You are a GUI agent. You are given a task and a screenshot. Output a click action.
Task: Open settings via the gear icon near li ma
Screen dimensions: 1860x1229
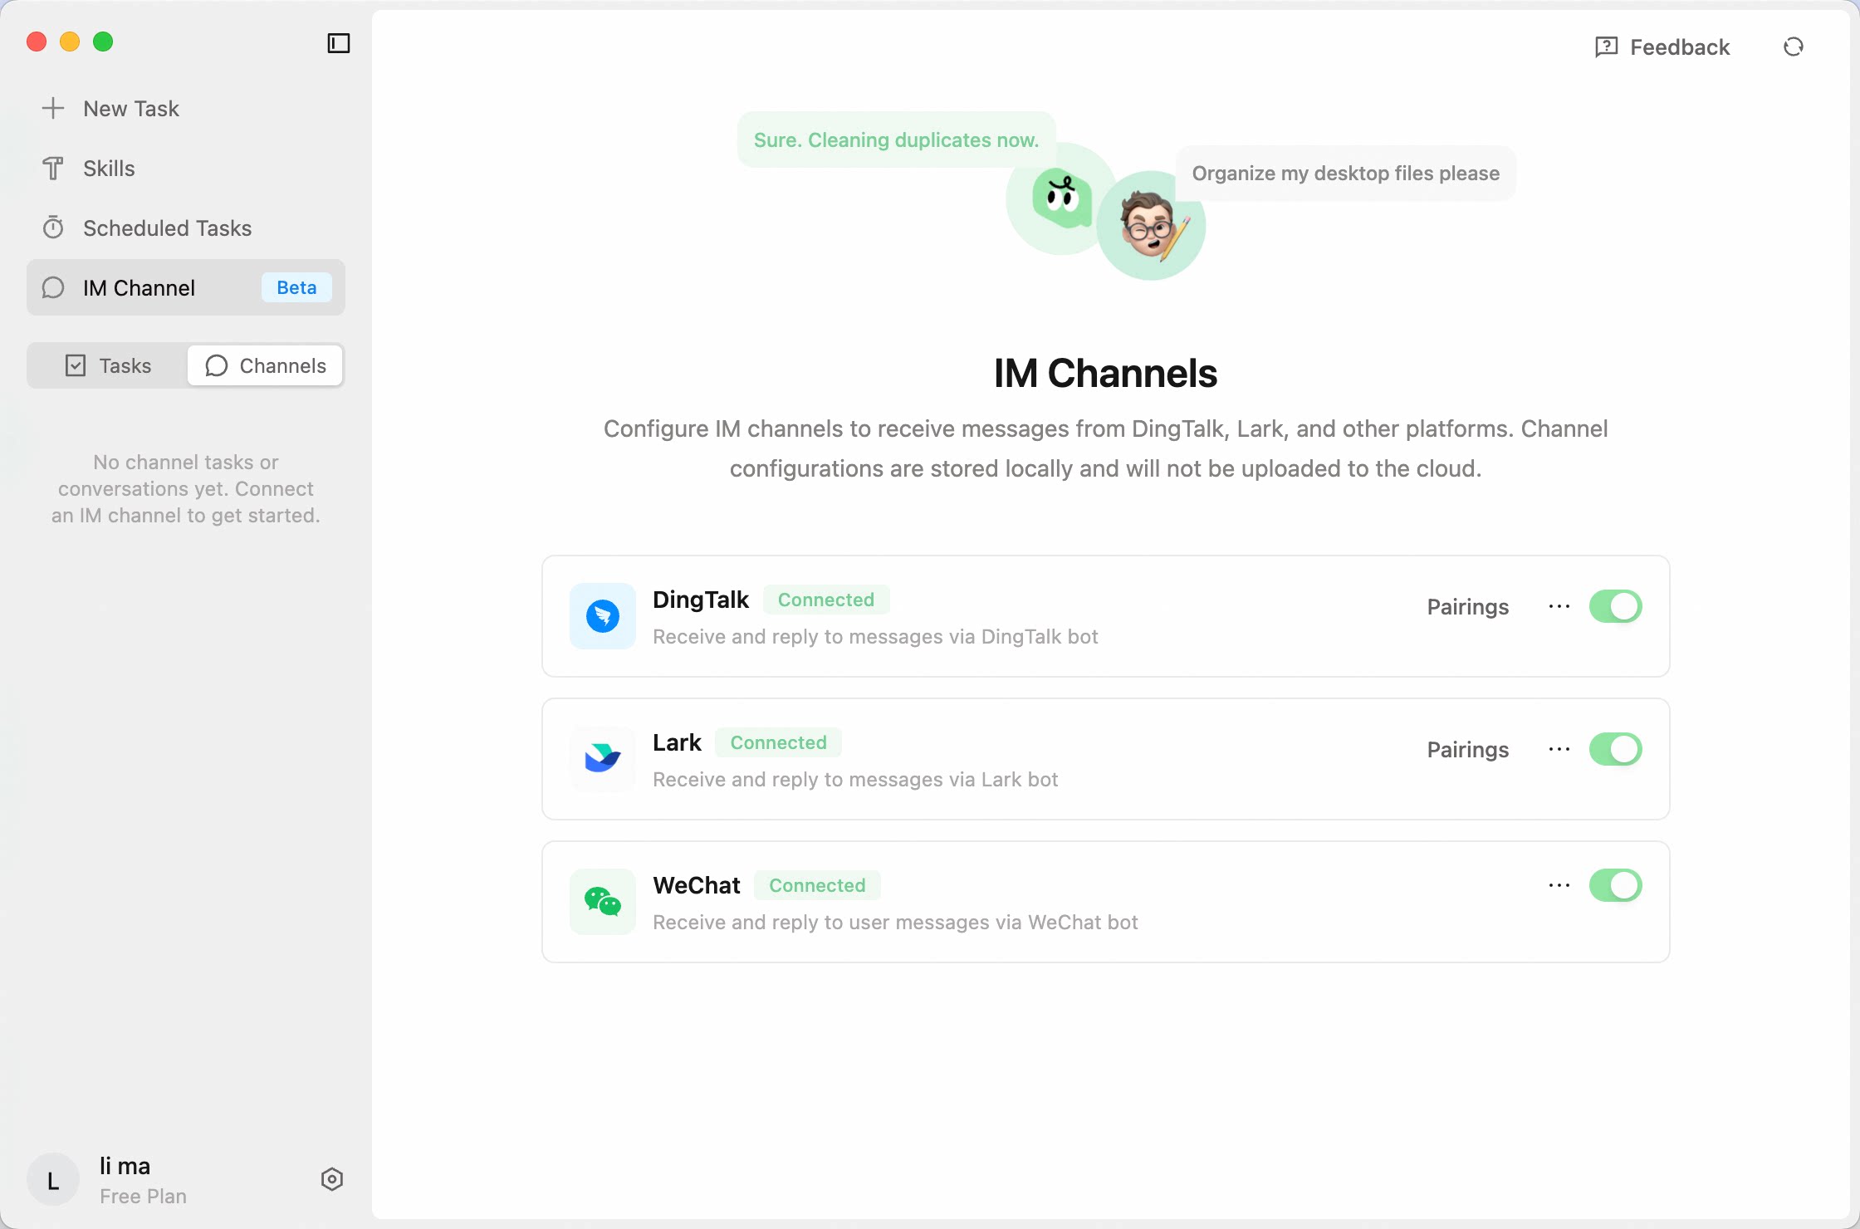point(331,1178)
